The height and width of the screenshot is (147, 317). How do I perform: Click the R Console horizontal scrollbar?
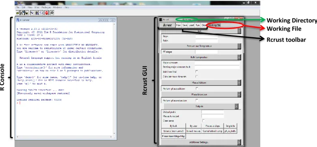(64, 137)
